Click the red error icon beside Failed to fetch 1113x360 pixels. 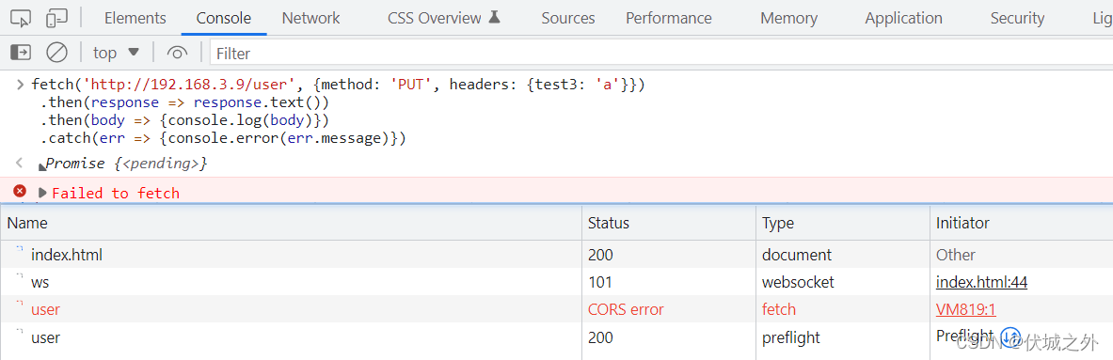point(20,191)
